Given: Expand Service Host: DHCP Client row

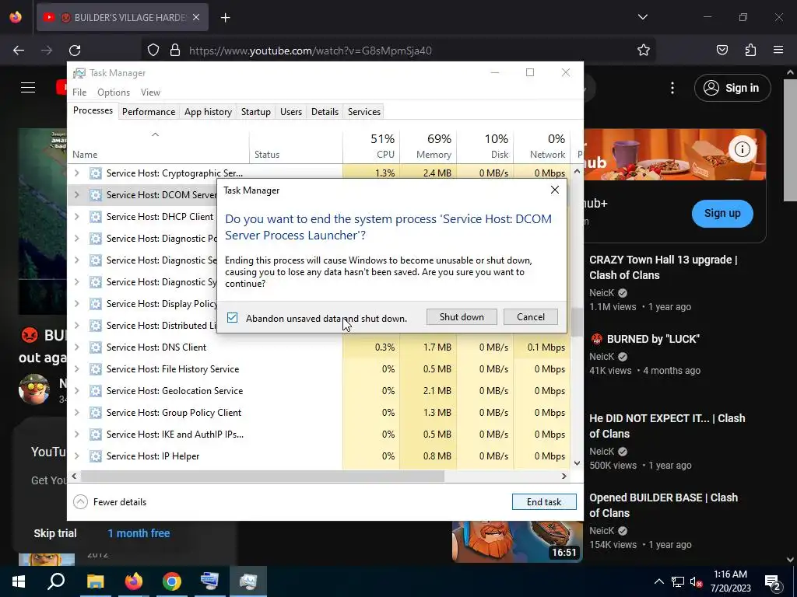Looking at the screenshot, I should (77, 217).
